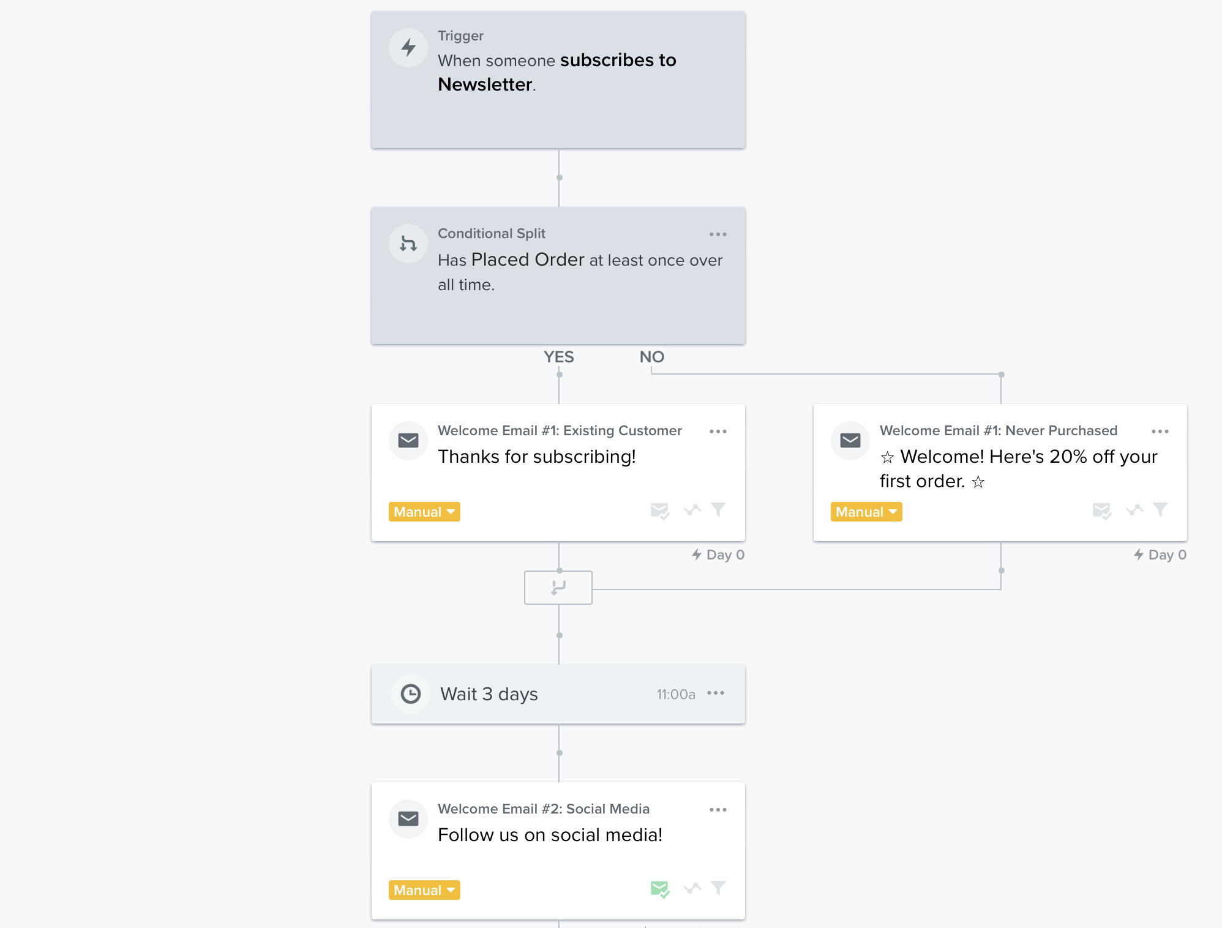Screen dimensions: 1222x928
Task: Open more options menu on Wait 3 days
Action: [716, 693]
